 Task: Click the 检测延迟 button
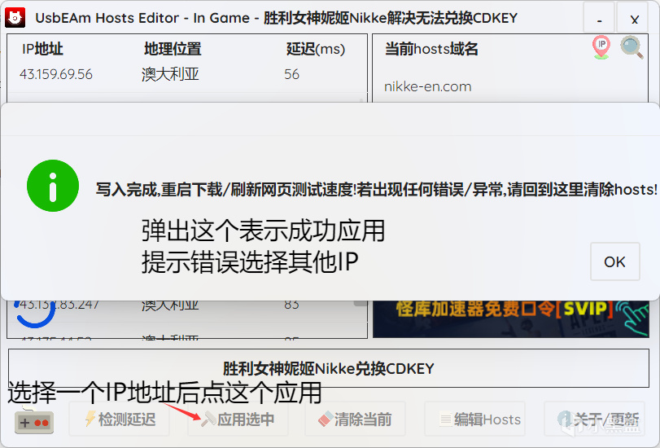pyautogui.click(x=120, y=419)
